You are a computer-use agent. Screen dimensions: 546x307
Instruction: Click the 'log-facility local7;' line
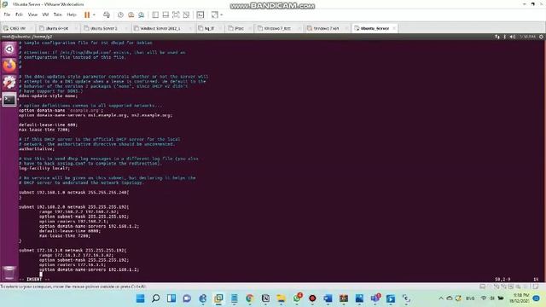coord(44,168)
